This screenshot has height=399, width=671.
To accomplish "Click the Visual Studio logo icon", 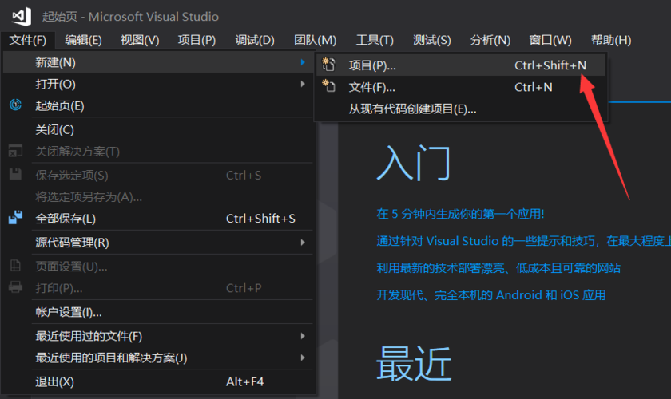I will (22, 16).
